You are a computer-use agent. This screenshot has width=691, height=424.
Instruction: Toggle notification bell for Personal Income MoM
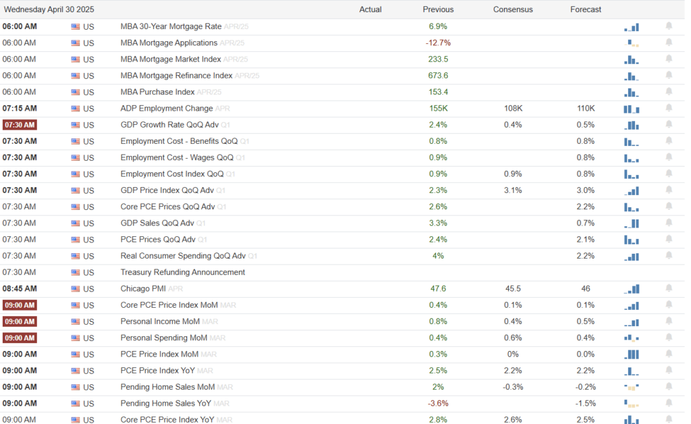[669, 321]
